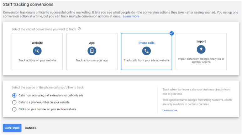Click the blue checkmark badge on Phone calls

(171, 33)
